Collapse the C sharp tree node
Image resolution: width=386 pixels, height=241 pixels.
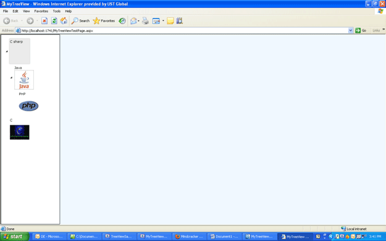[x=7, y=51]
